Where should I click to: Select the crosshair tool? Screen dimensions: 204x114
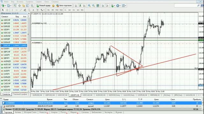[7, 10]
